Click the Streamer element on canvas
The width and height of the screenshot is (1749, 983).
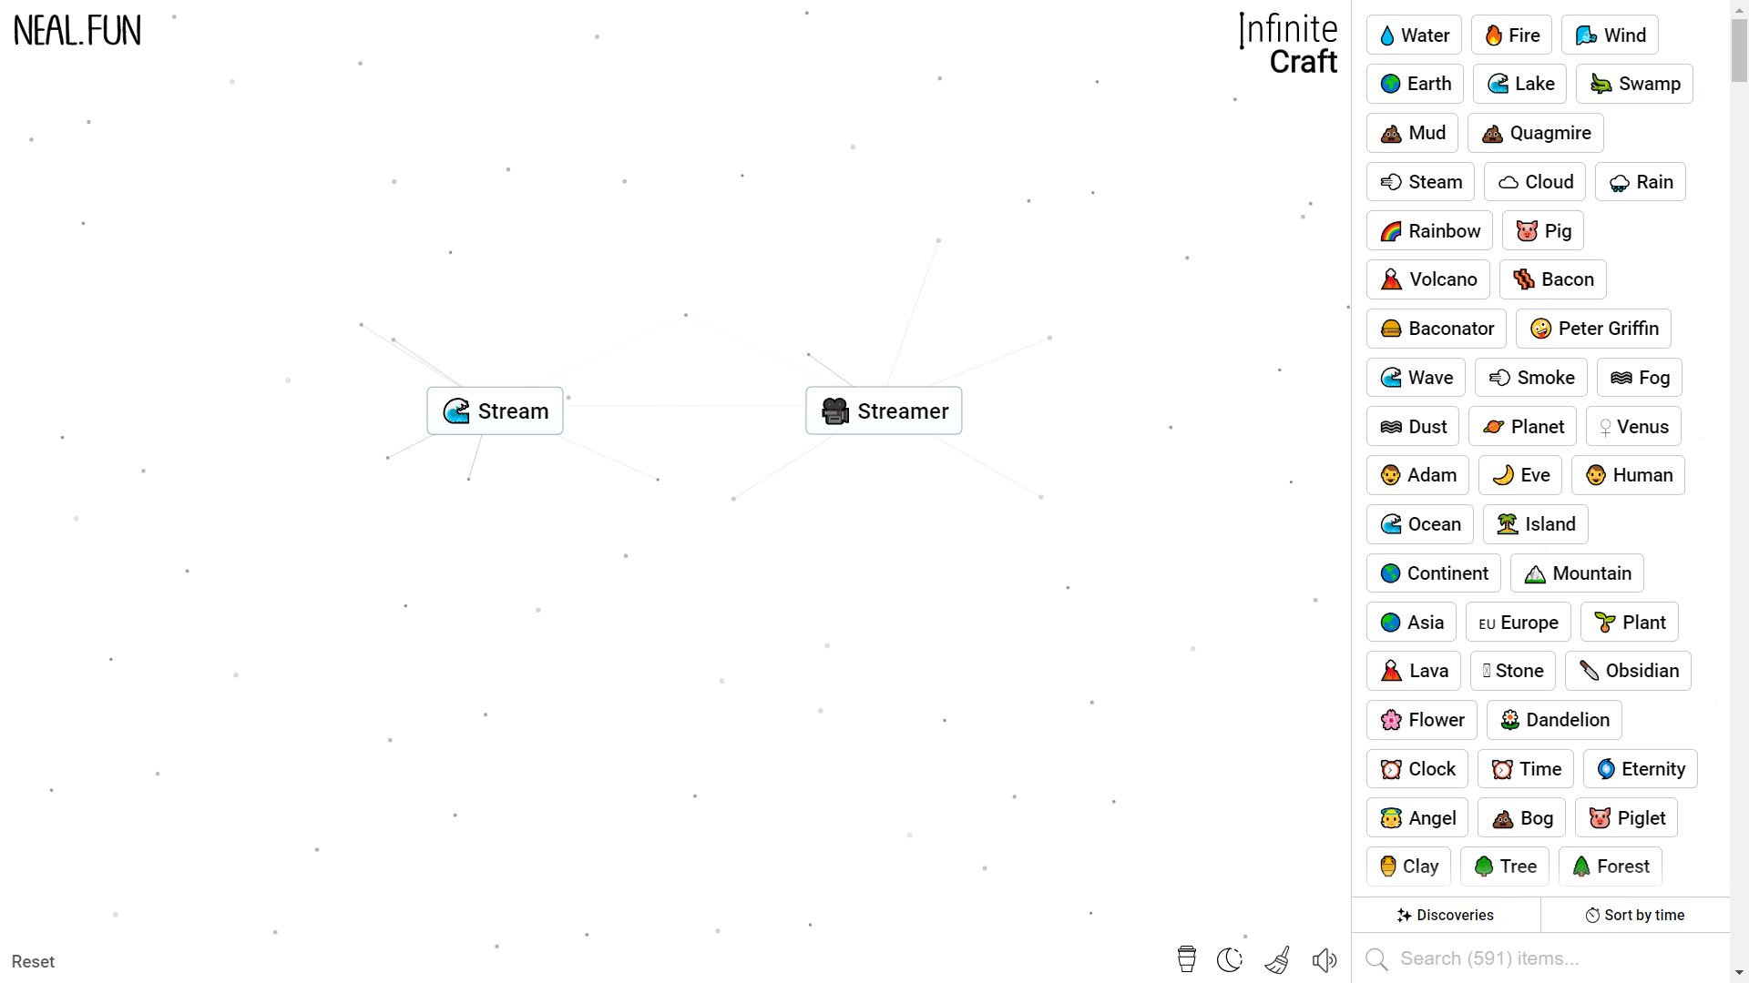(885, 410)
